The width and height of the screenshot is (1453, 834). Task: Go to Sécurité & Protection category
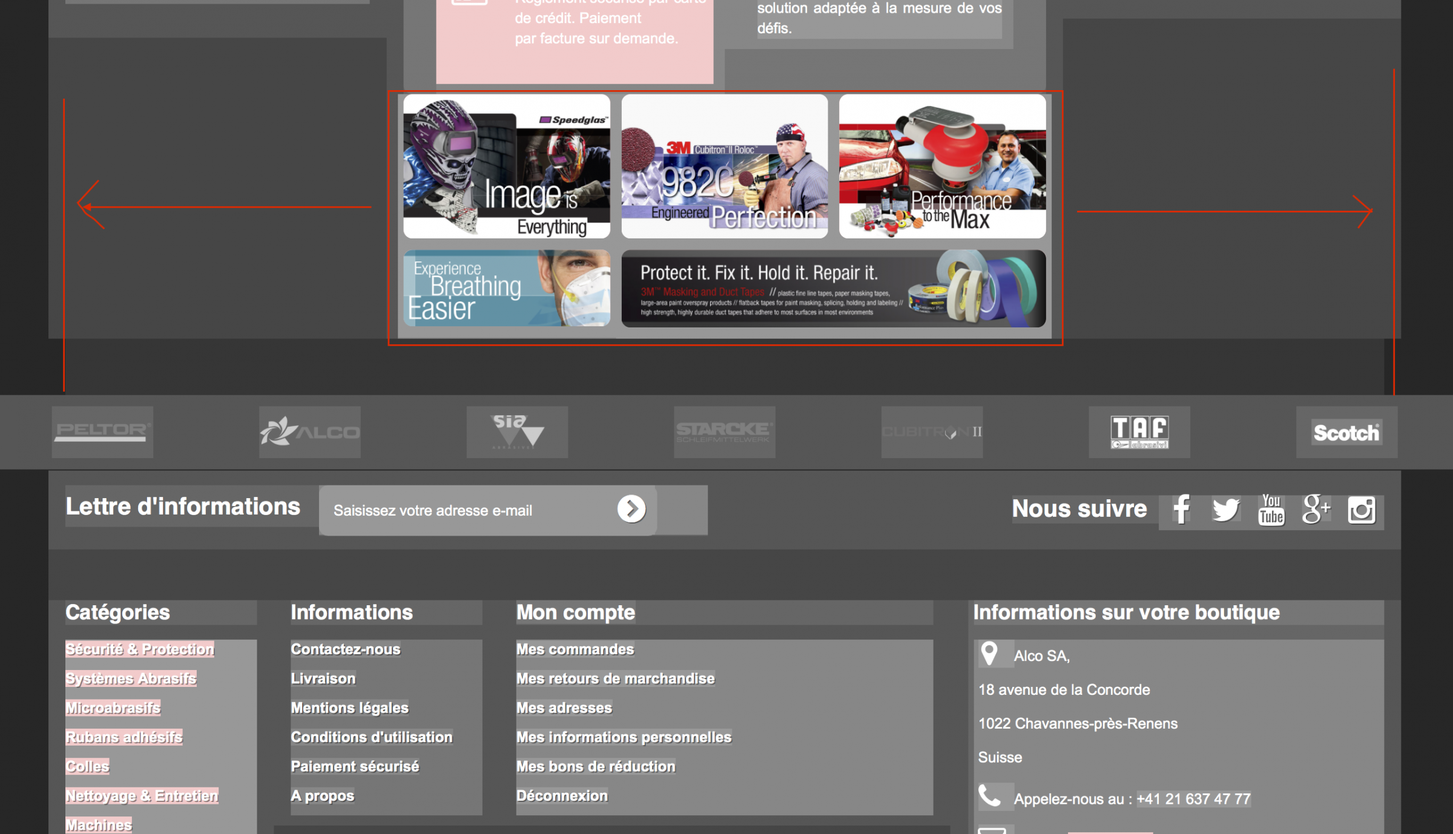[140, 649]
